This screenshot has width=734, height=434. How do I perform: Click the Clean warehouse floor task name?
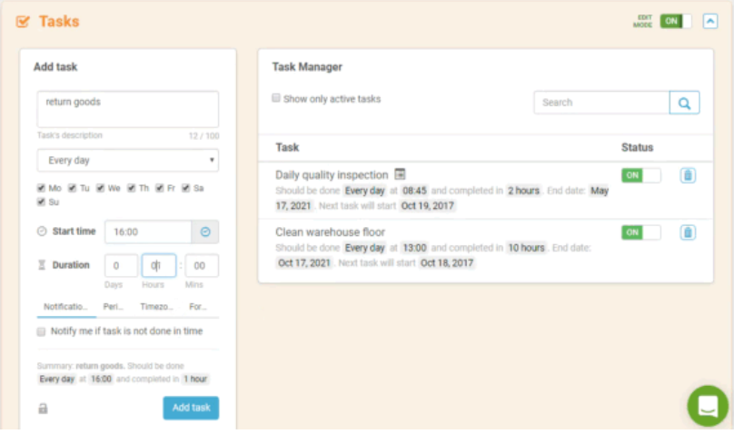(x=330, y=232)
